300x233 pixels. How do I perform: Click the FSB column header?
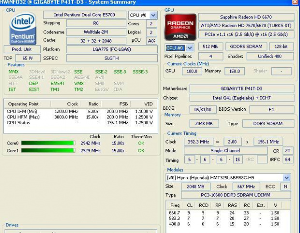click(x=116, y=104)
